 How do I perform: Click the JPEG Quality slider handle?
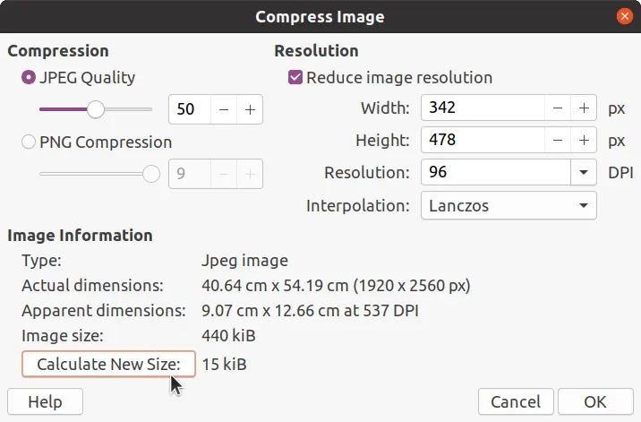click(95, 109)
